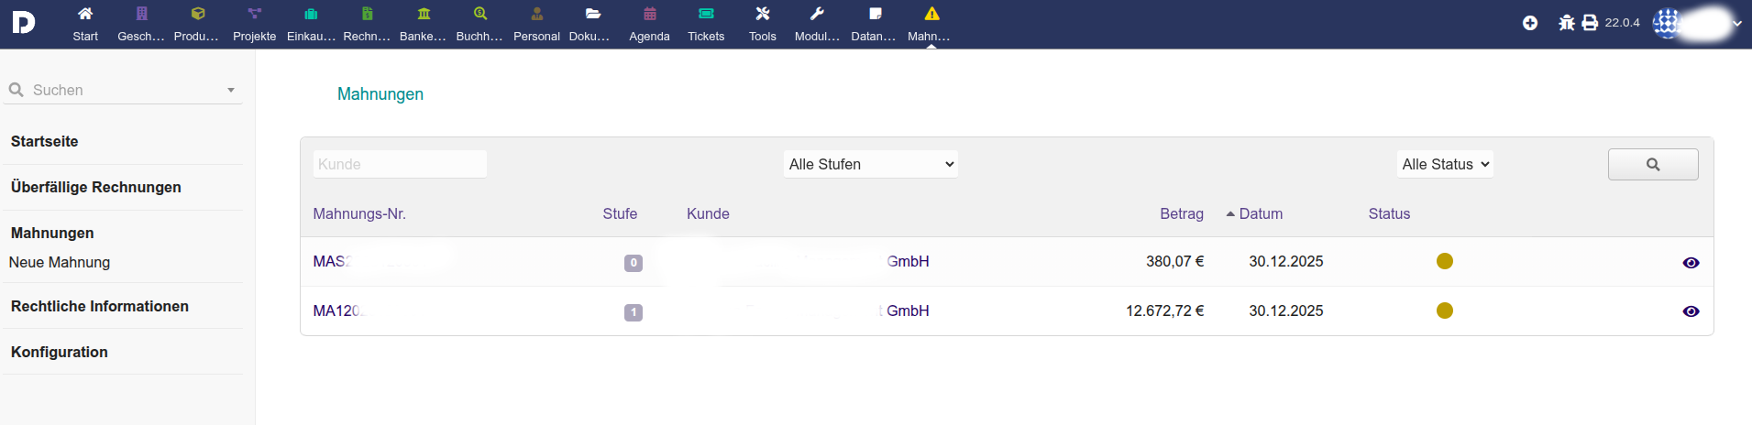This screenshot has height=425, width=1752.
Task: Click into the Kunde filter field
Action: [400, 165]
